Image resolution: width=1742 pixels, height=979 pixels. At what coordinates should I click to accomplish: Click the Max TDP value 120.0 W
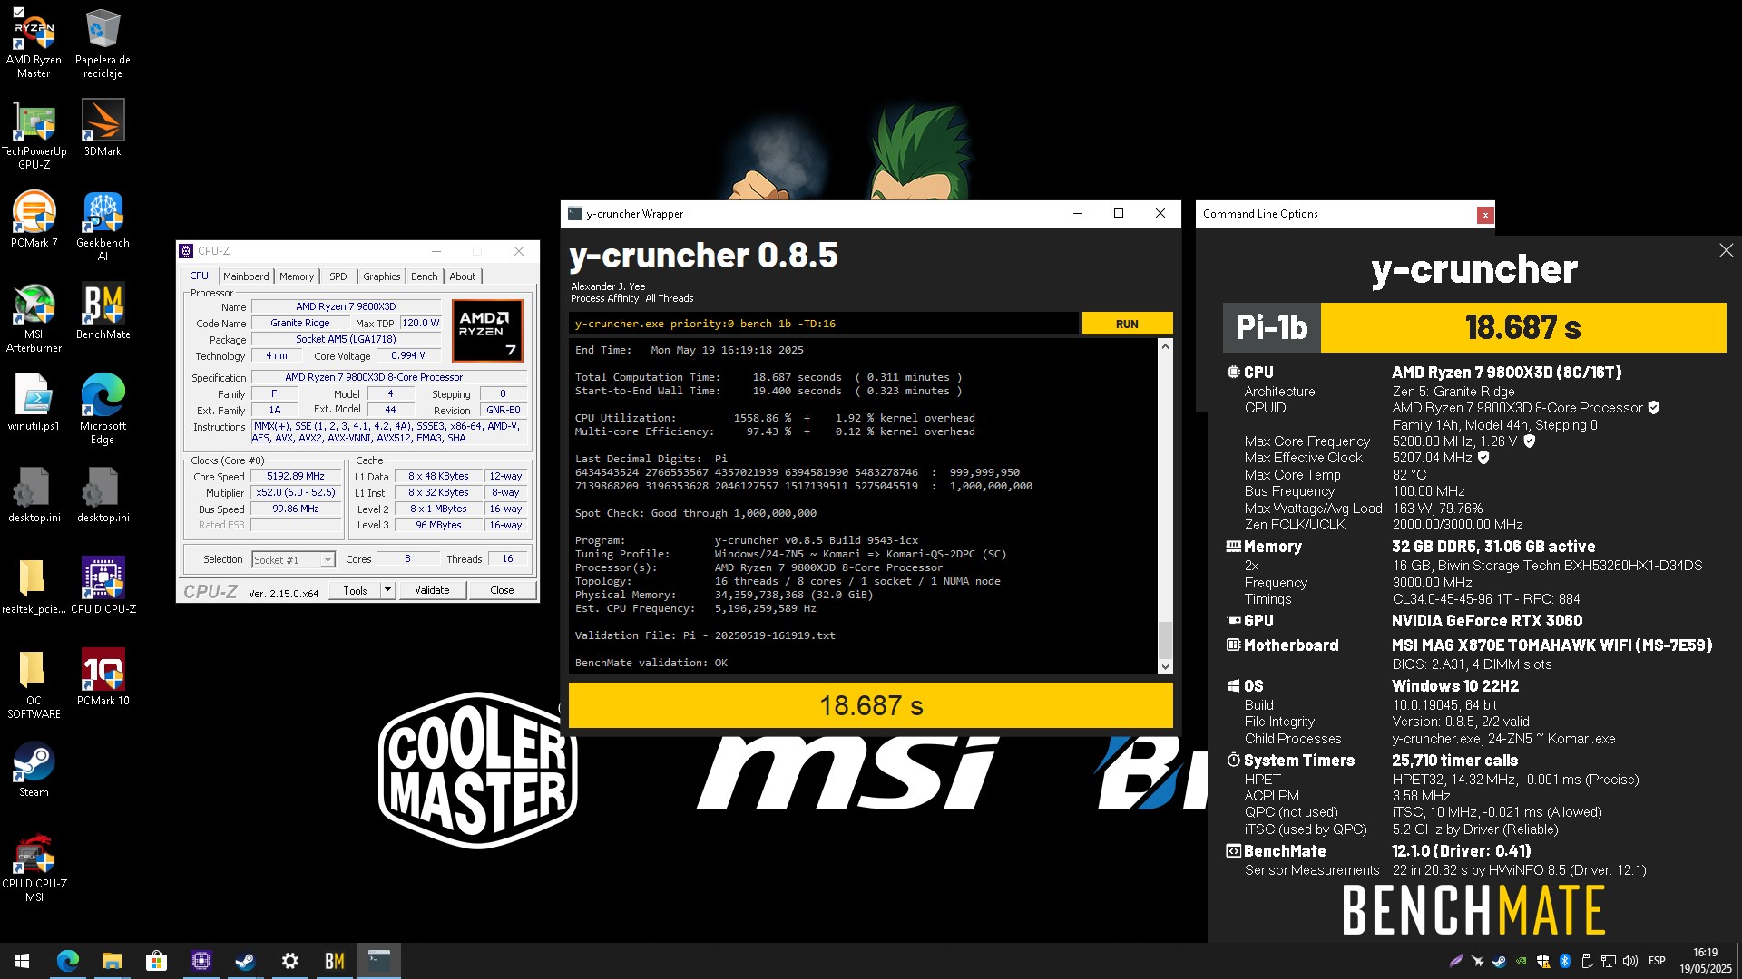point(420,323)
